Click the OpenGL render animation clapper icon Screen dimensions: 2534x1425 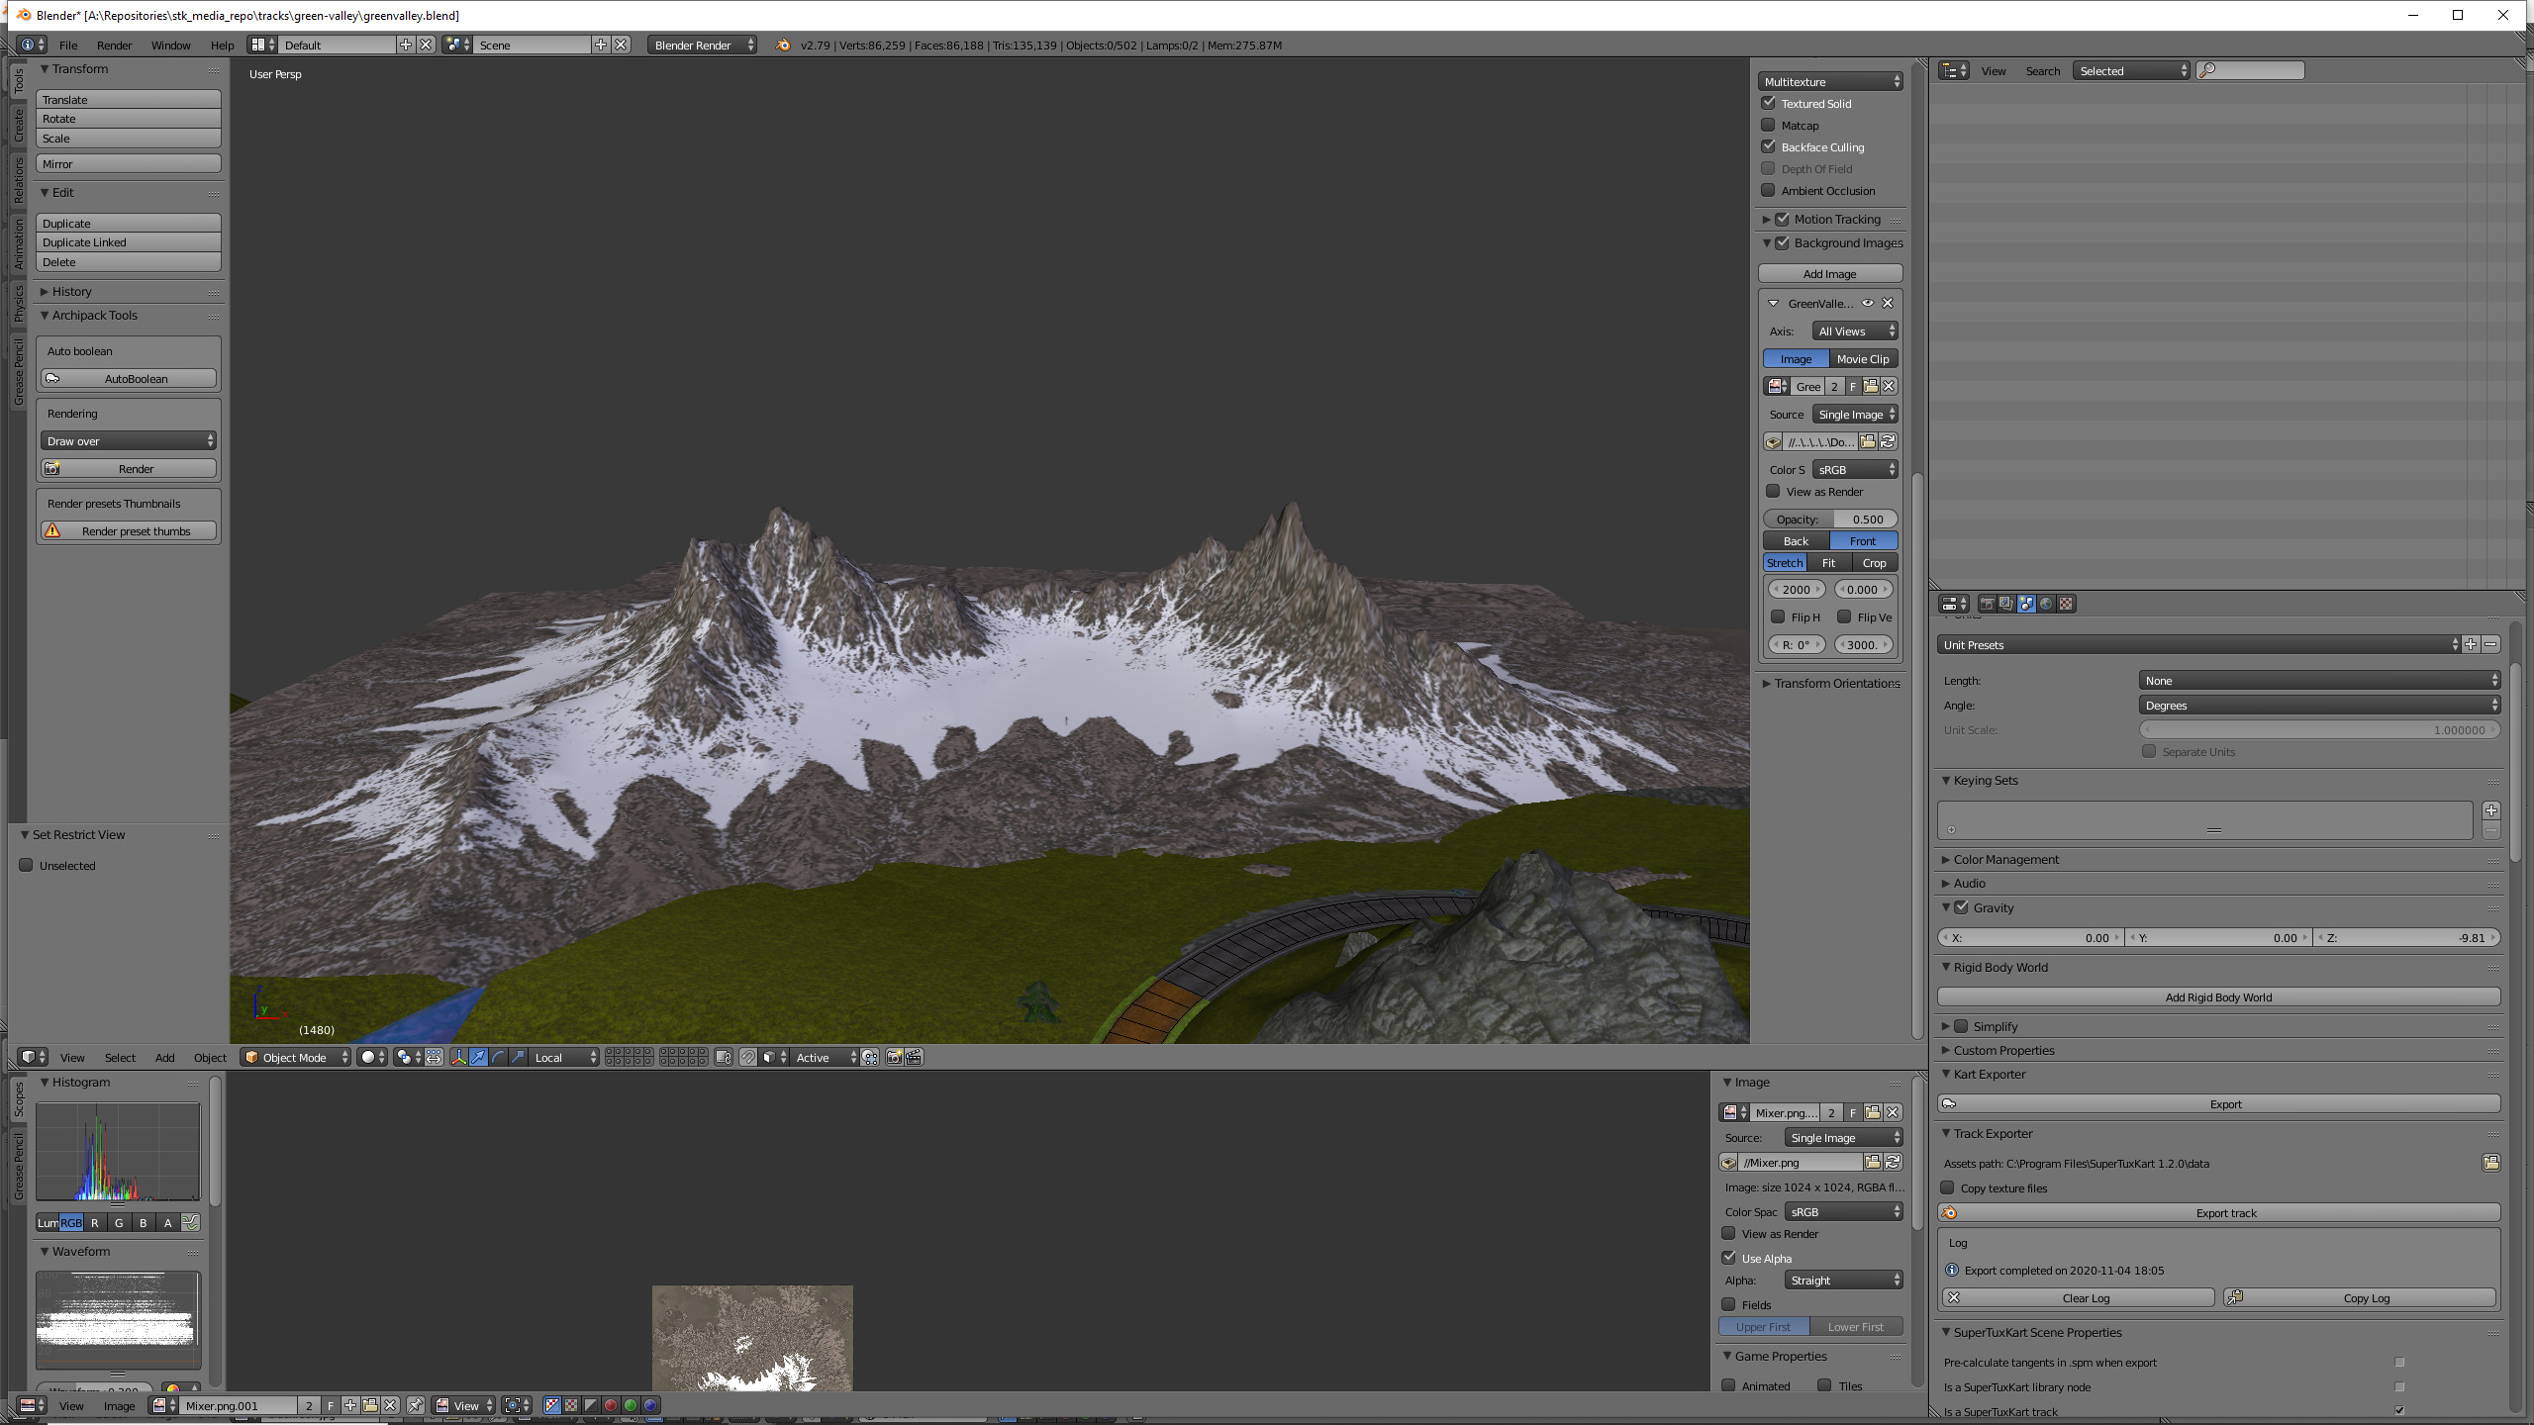coord(914,1058)
